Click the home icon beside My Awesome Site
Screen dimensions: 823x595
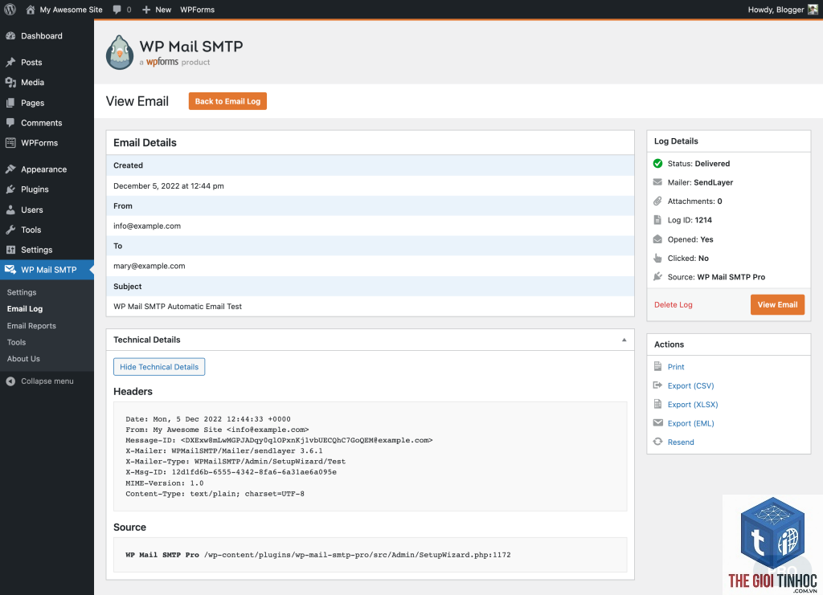pos(31,10)
